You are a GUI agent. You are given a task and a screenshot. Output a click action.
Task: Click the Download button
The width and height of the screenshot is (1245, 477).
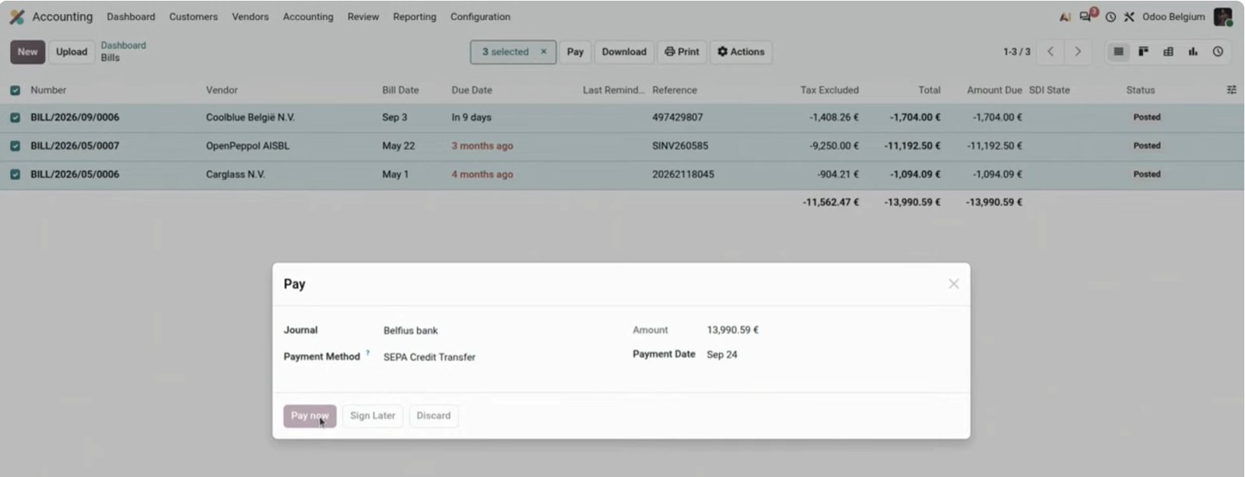pos(624,52)
